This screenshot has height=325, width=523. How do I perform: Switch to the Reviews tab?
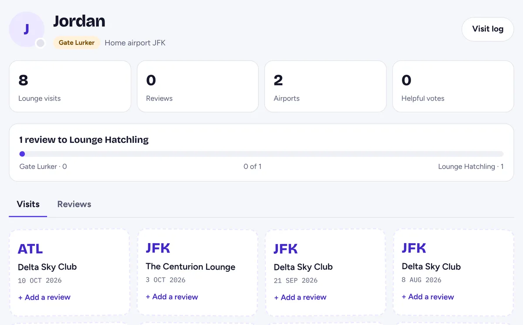pos(74,204)
